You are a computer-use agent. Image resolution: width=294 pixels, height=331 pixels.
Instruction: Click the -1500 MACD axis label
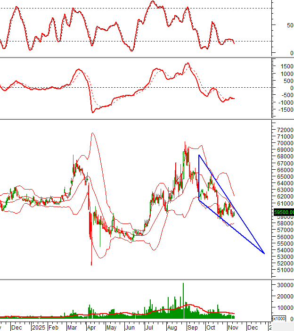(x=284, y=109)
